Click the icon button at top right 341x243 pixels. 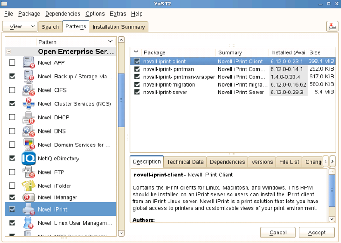pyautogui.click(x=332, y=26)
